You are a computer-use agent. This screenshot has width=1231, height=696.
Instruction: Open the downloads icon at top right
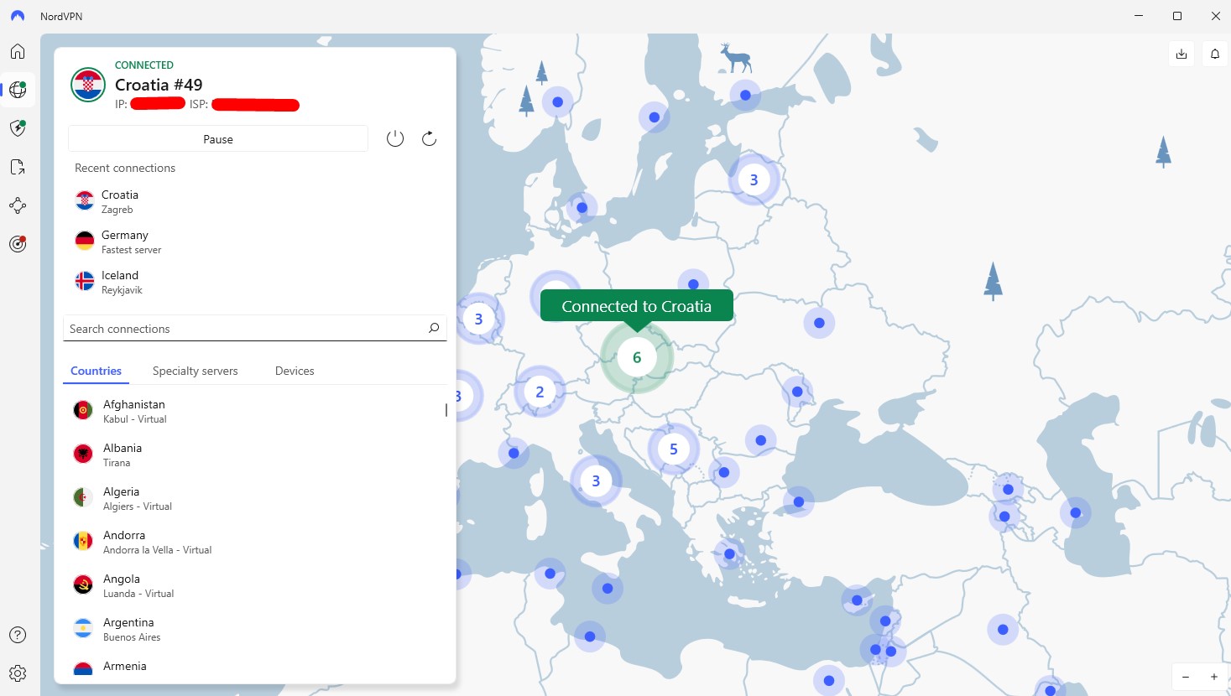tap(1181, 54)
